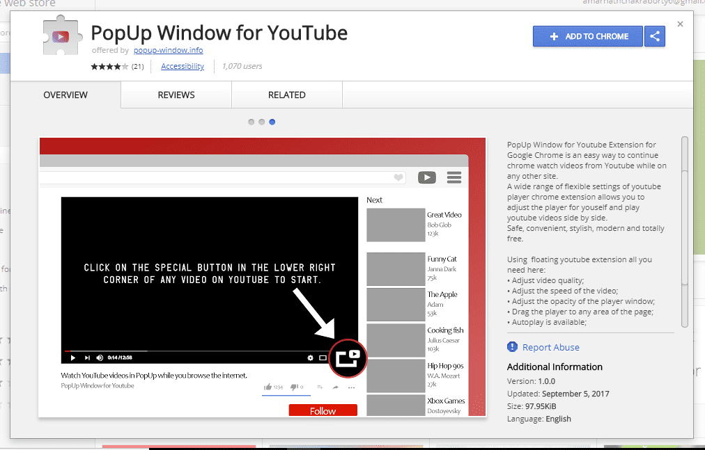Image resolution: width=705 pixels, height=450 pixels.
Task: Click the YouTube play icon in the toolbar
Action: tap(426, 177)
